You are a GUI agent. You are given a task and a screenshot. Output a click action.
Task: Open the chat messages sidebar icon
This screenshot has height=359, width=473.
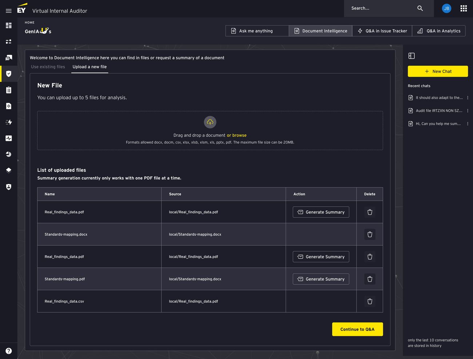[x=9, y=57]
